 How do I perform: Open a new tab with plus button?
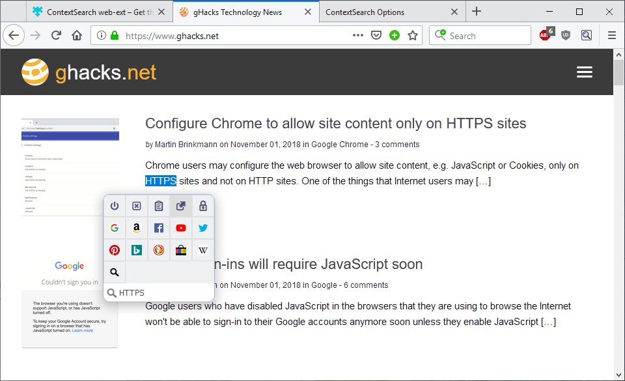point(477,11)
